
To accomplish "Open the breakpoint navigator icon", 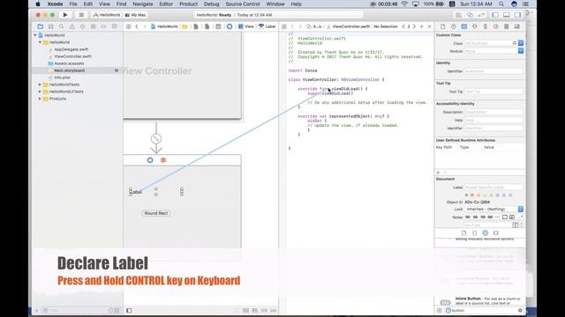I will coord(104,26).
